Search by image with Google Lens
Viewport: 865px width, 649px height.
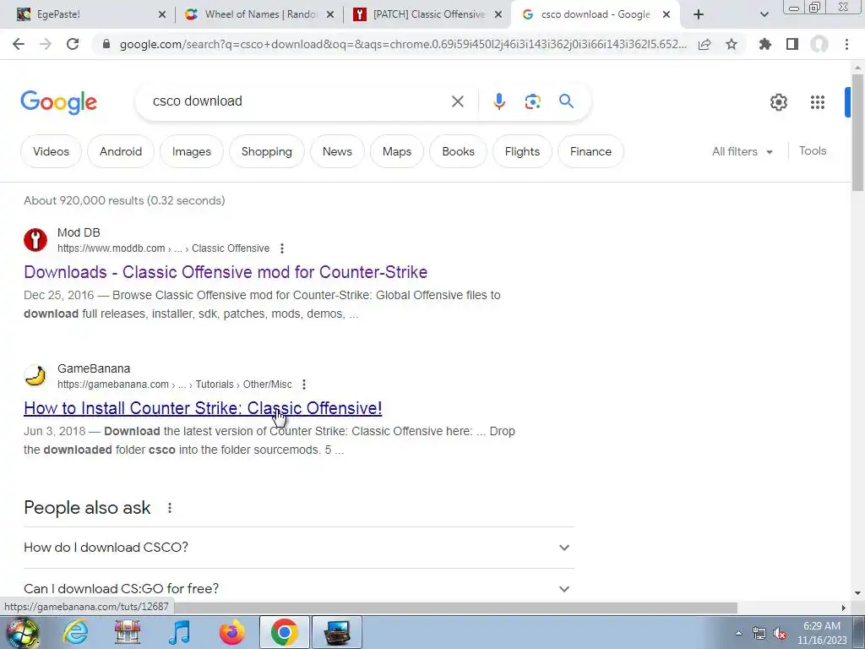click(532, 101)
